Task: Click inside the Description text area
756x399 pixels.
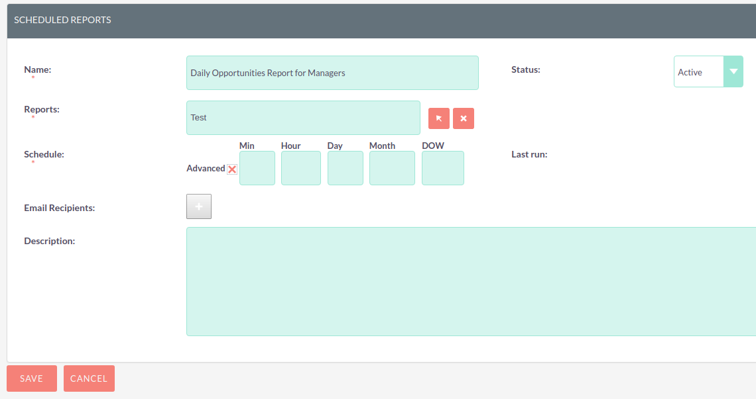Action: click(x=471, y=281)
